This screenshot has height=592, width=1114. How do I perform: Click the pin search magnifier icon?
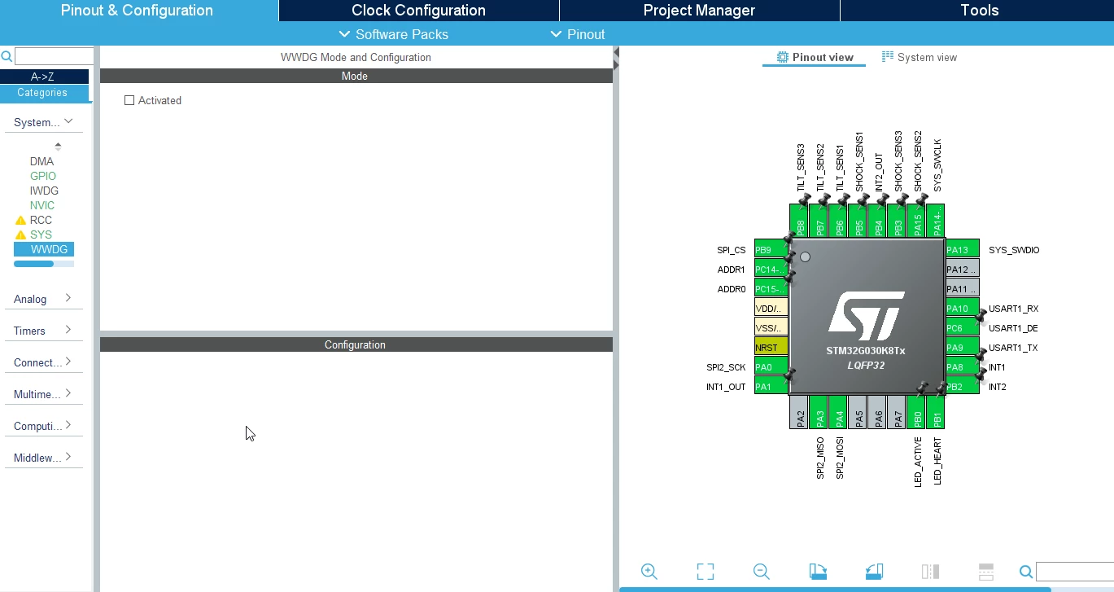(x=1027, y=572)
